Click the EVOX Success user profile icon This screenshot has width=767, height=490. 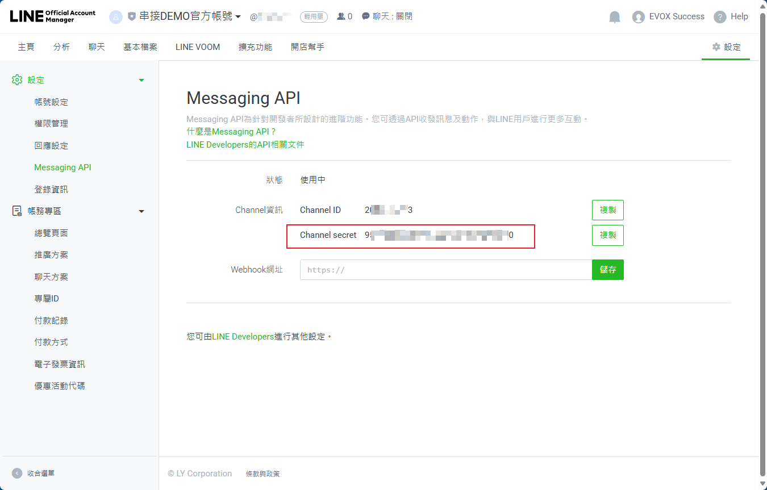[639, 17]
